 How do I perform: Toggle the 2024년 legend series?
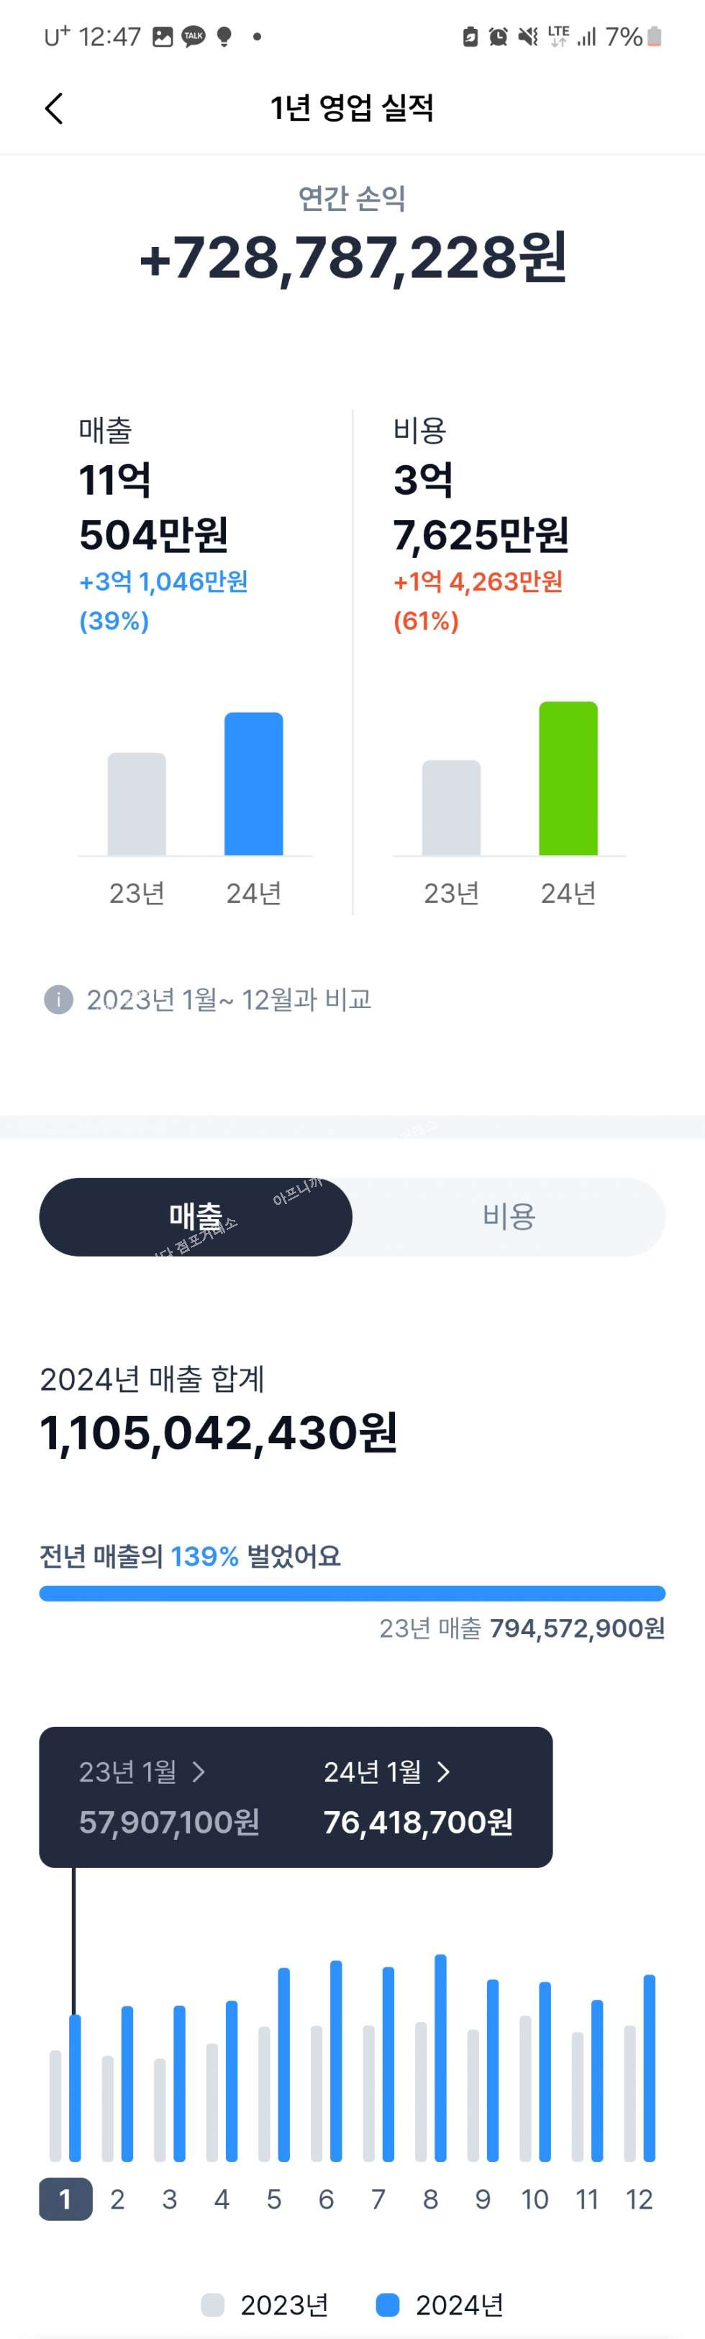[440, 2304]
